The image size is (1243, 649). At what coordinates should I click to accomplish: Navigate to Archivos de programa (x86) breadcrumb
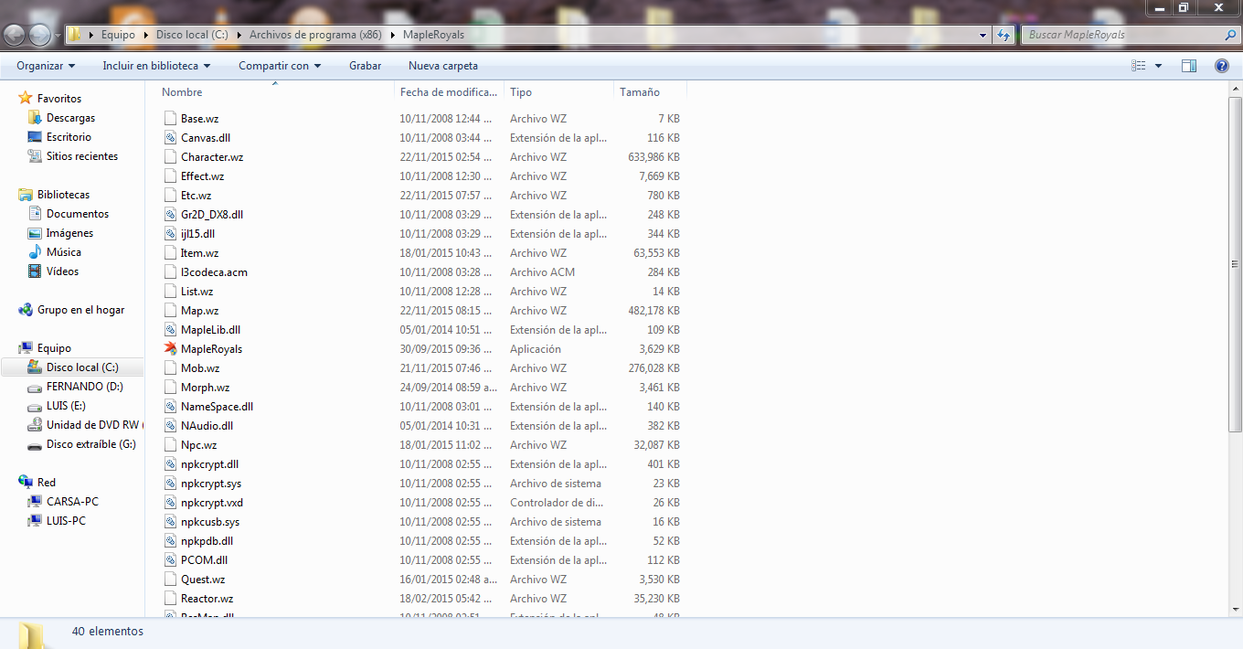click(x=315, y=35)
